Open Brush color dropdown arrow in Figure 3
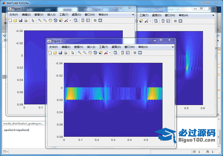The image size is (223, 156). click(x=110, y=53)
